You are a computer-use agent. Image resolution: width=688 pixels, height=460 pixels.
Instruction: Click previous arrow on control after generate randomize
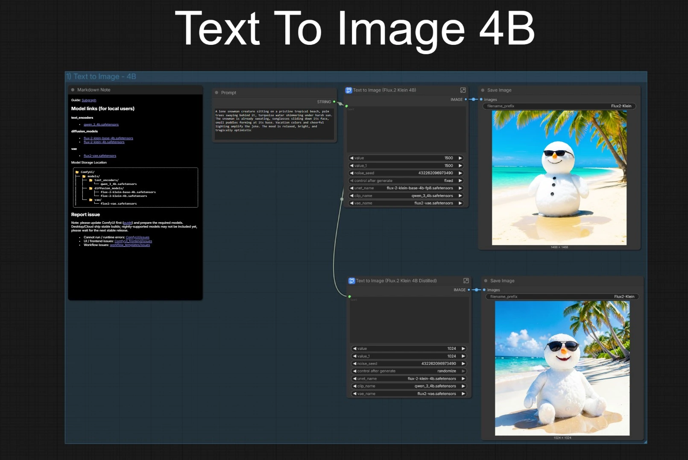pos(354,371)
